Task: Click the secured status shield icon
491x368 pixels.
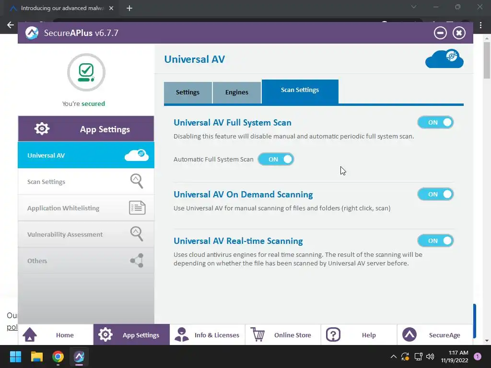Action: click(x=86, y=72)
